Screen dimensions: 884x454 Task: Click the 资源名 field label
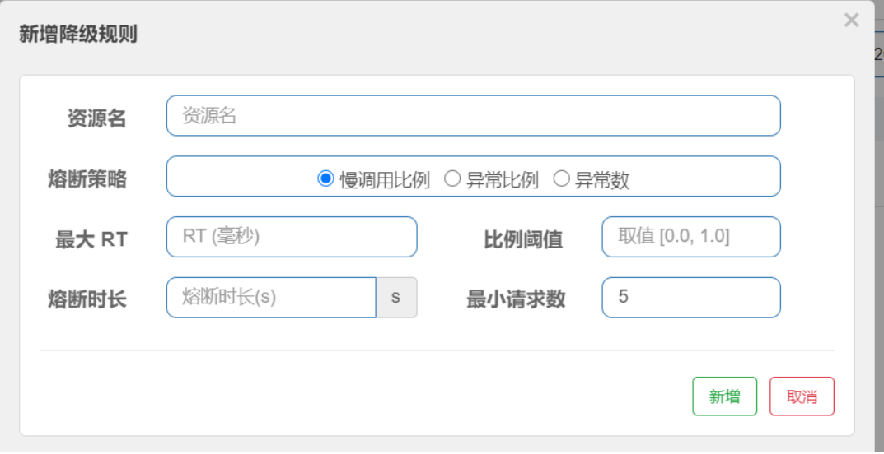[x=96, y=118]
